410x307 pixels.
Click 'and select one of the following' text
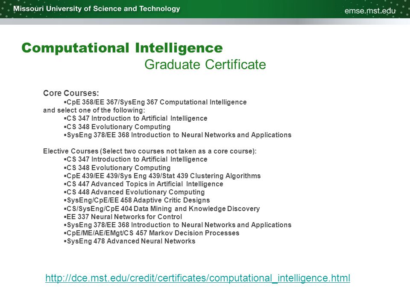point(94,110)
